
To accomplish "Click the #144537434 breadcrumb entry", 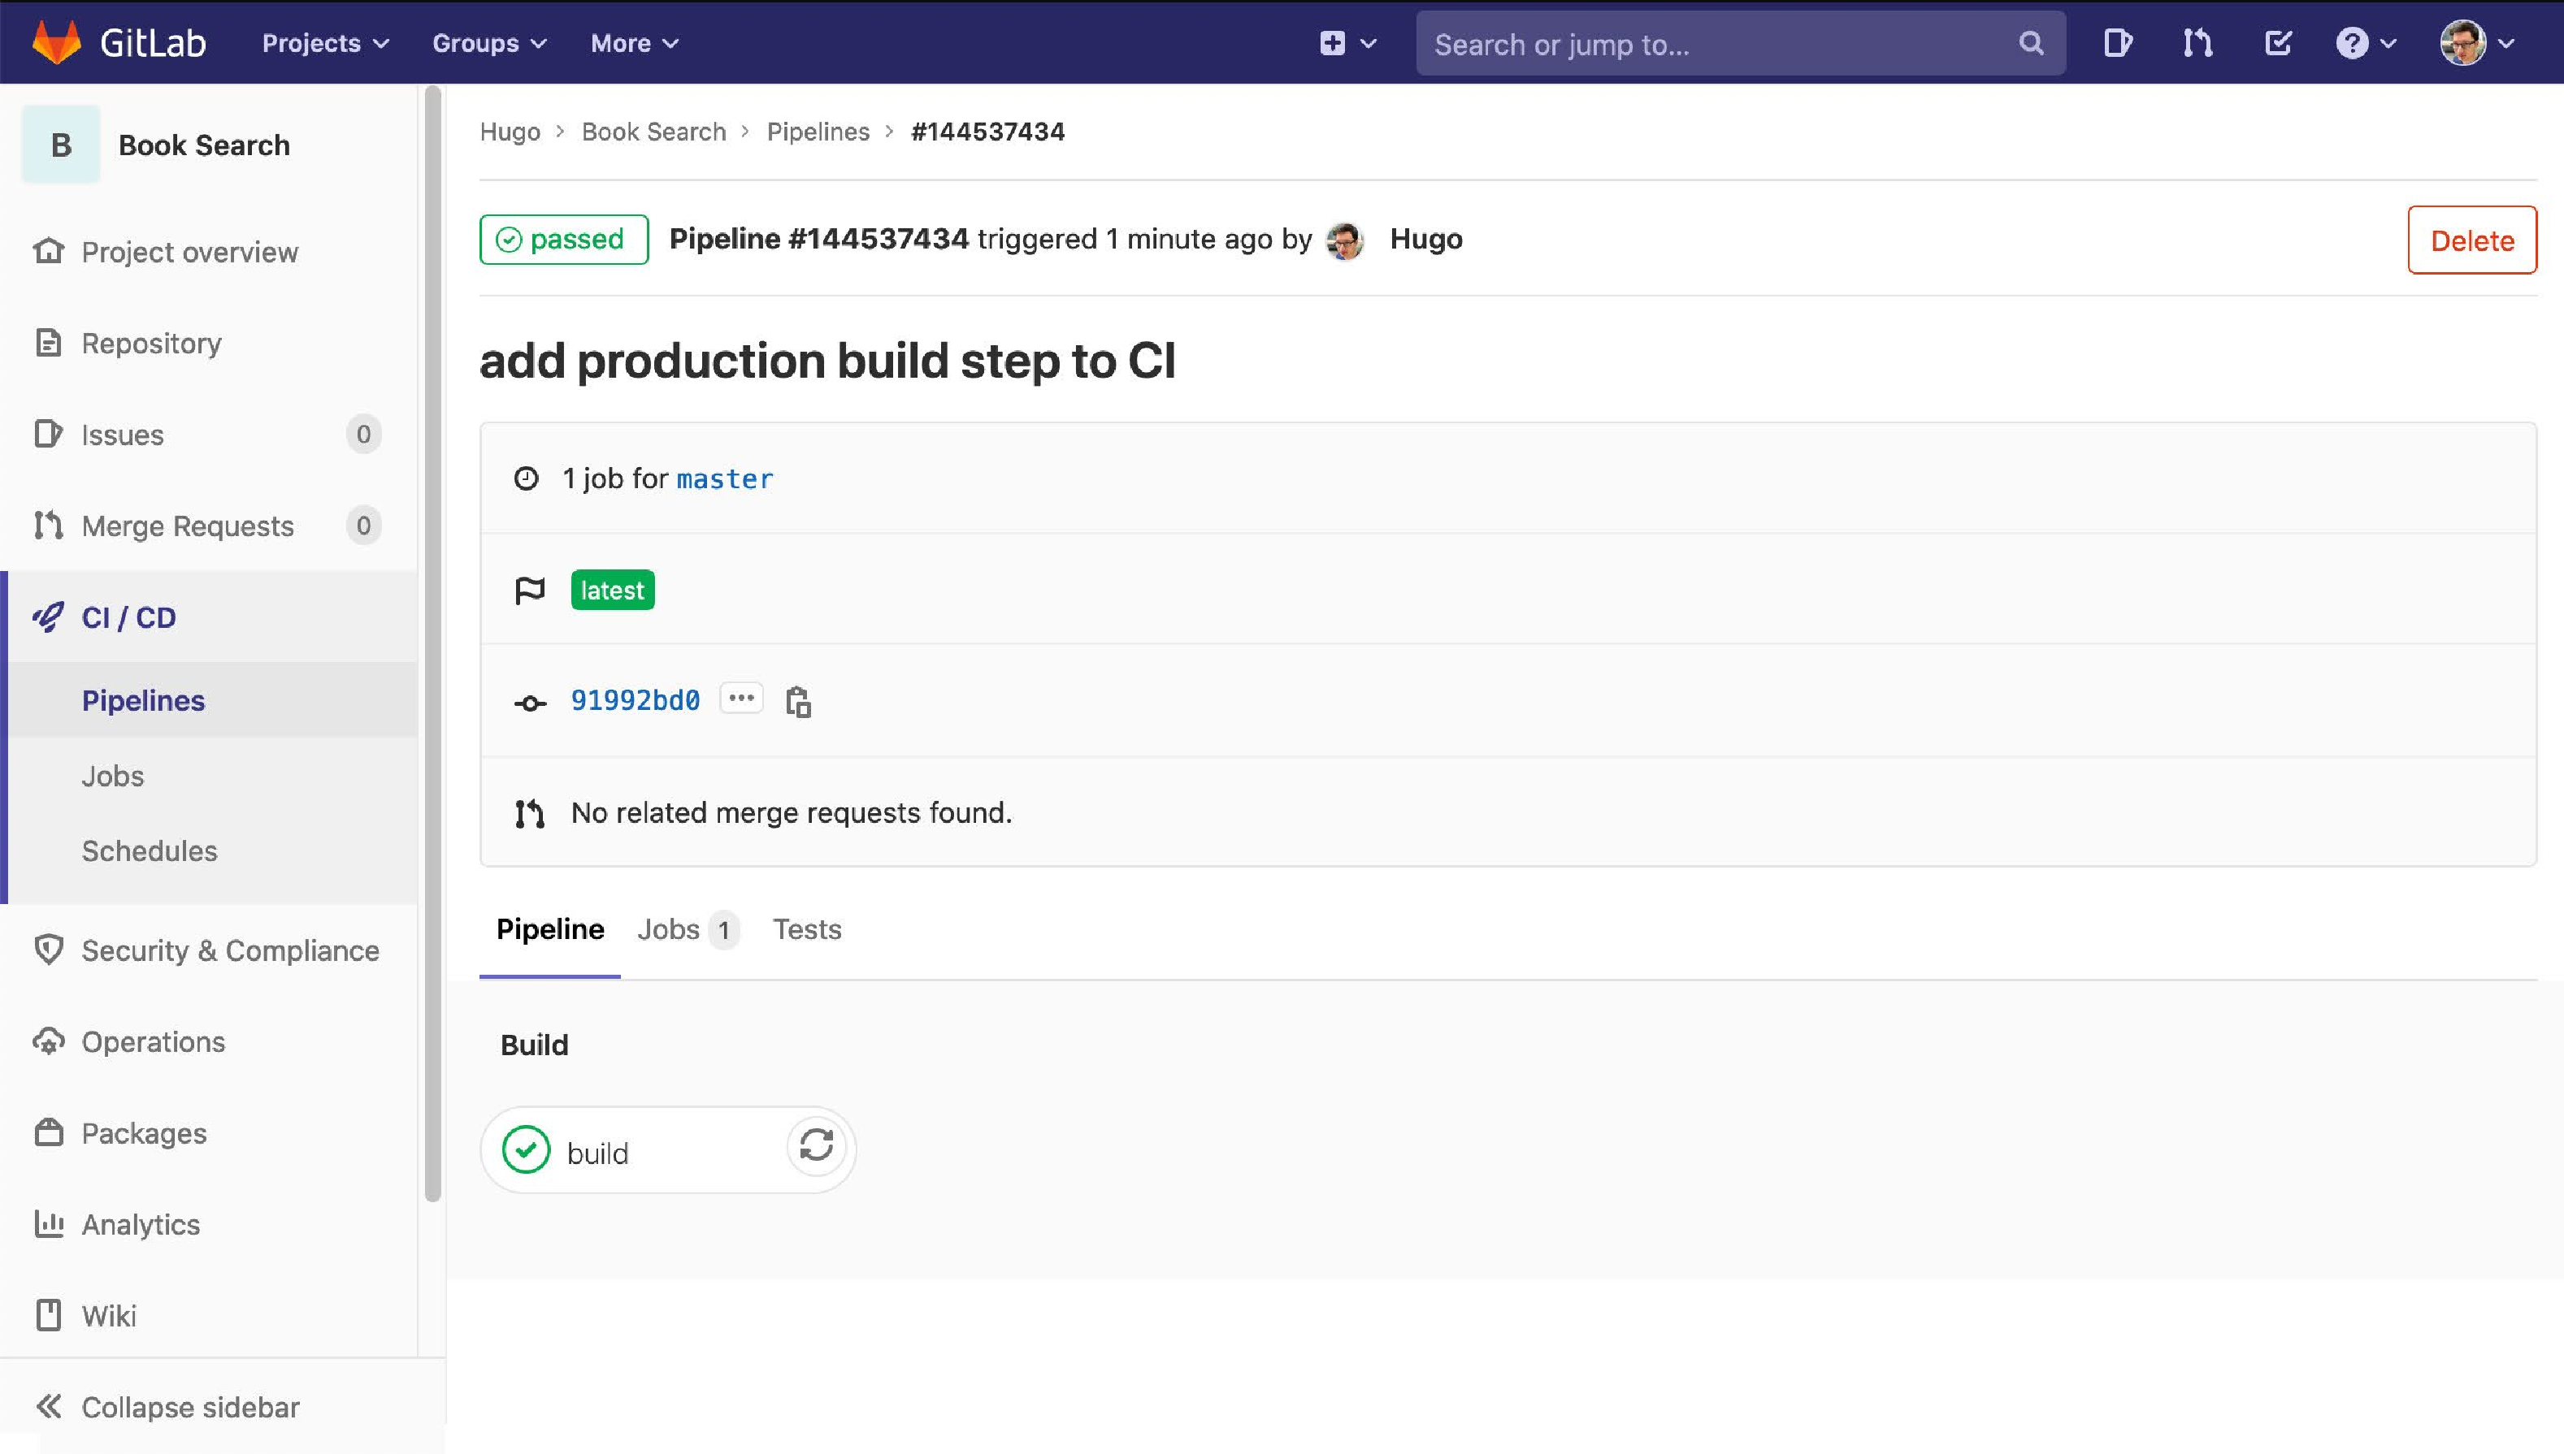I will tap(988, 132).
